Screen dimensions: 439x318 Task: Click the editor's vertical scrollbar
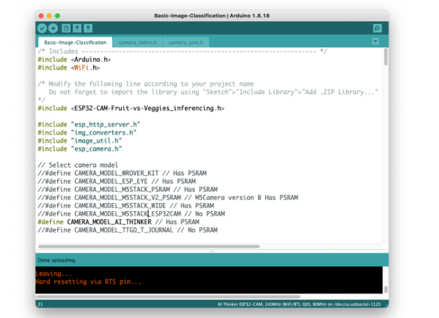click(386, 58)
